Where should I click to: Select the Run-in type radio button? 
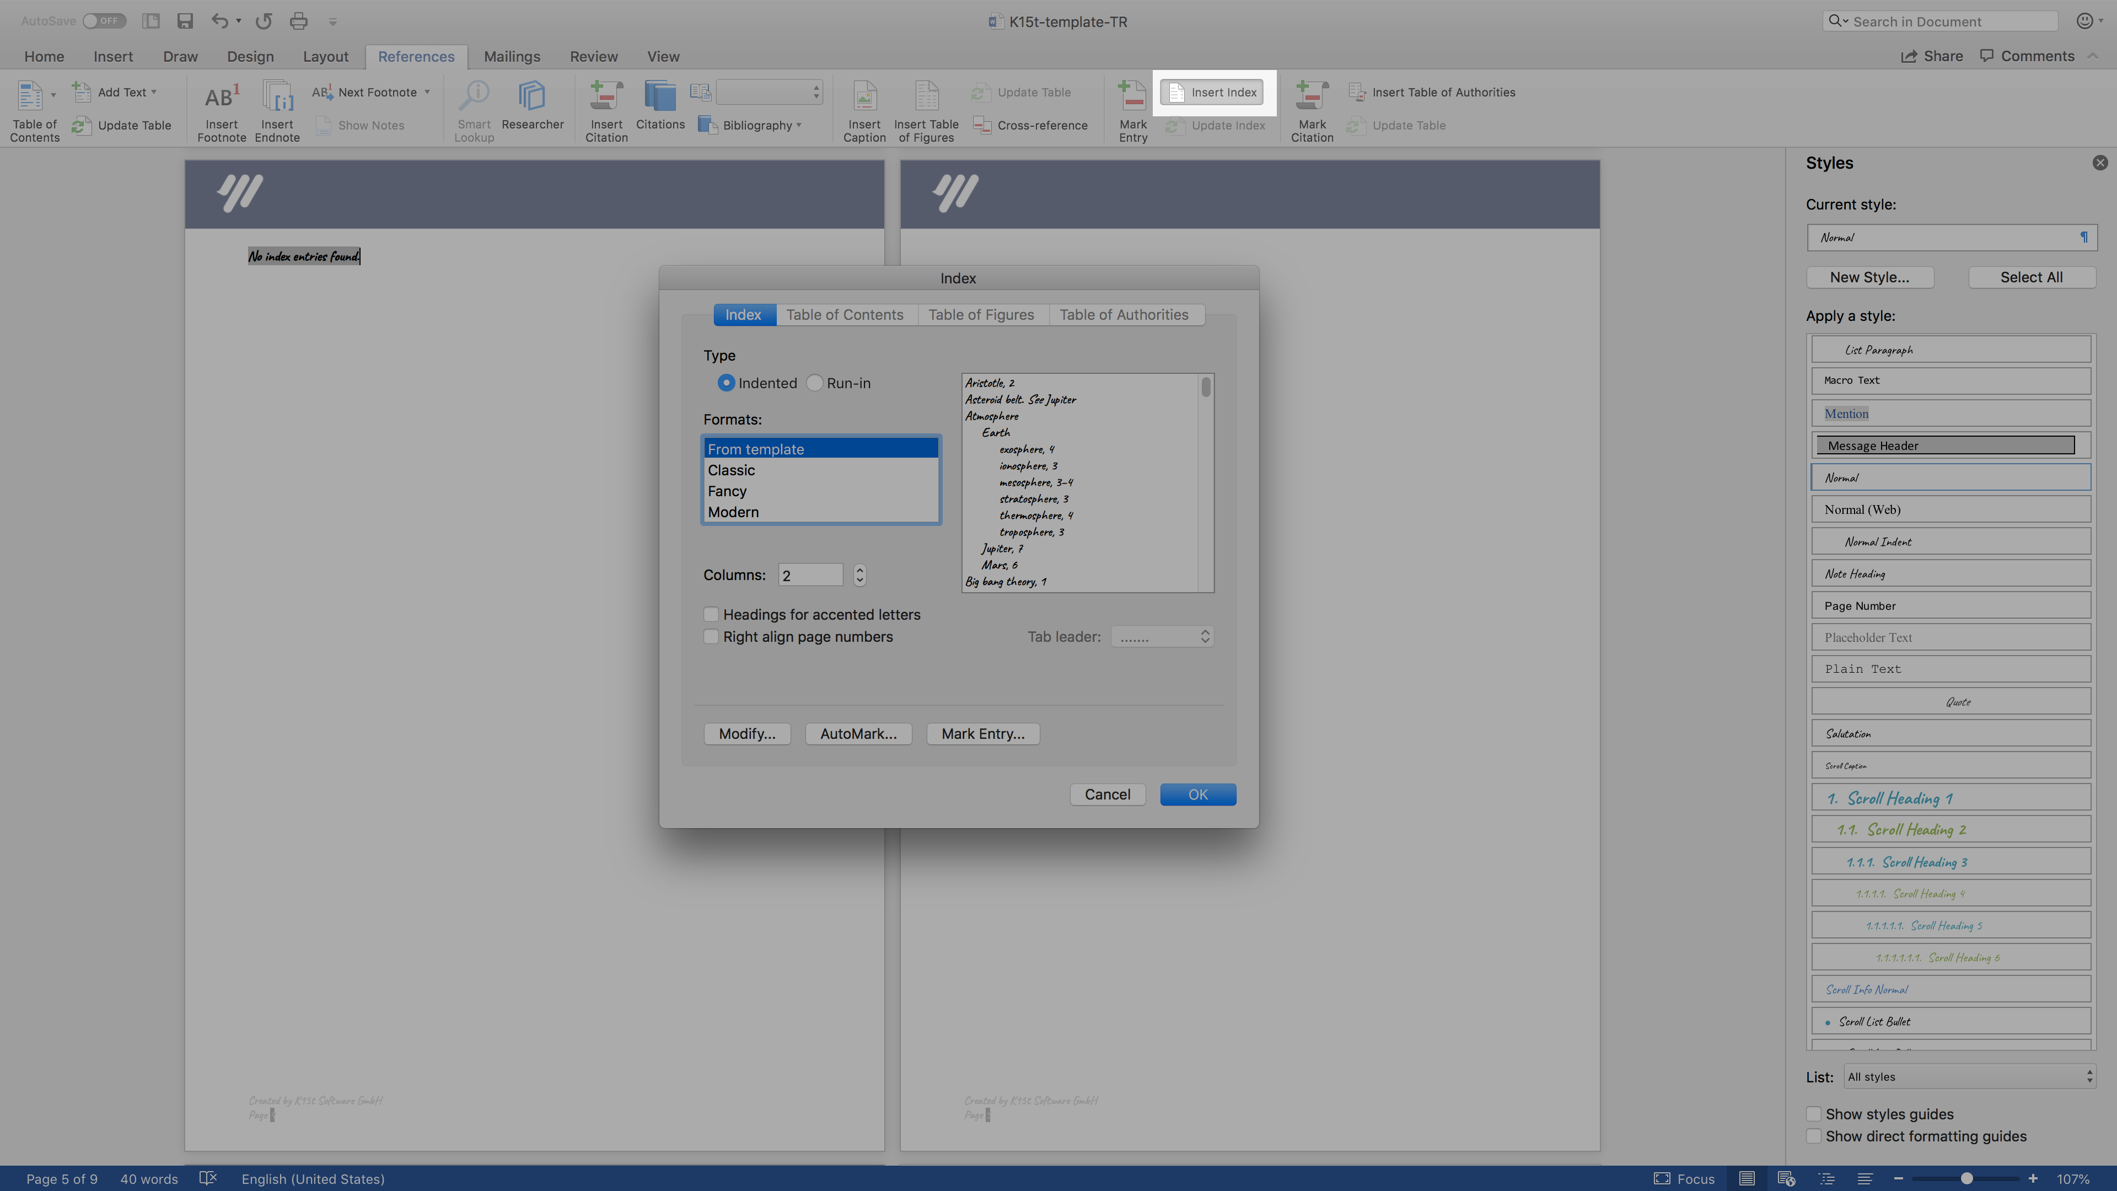coord(814,383)
